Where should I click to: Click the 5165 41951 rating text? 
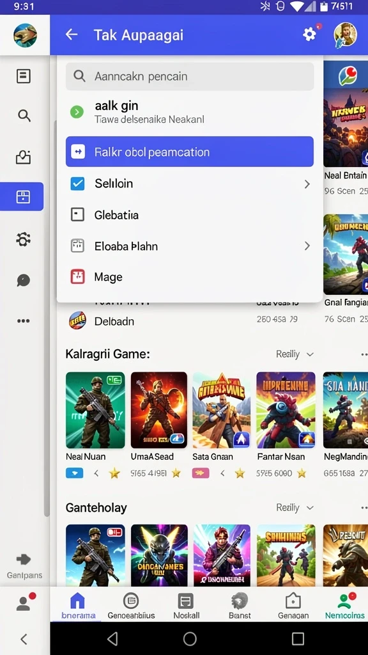[148, 473]
